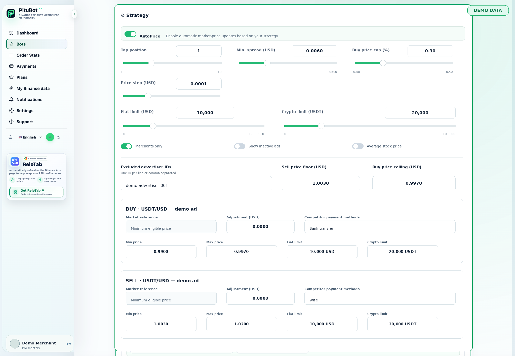Image resolution: width=515 pixels, height=356 pixels.
Task: Open the Plans menu item
Action: tap(36, 77)
